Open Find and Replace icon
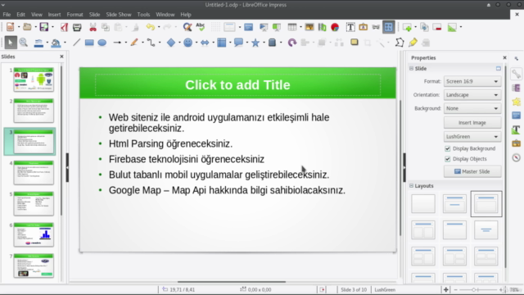Viewport: 524px width, 295px height. (x=187, y=27)
